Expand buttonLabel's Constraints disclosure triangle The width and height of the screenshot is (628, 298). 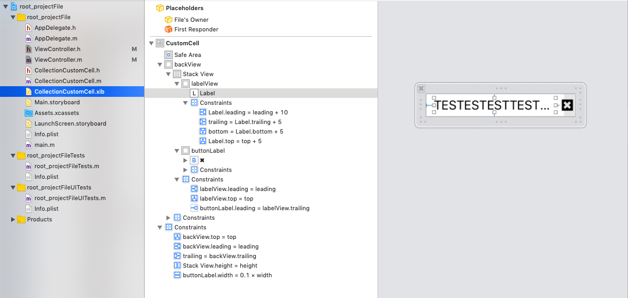point(186,170)
